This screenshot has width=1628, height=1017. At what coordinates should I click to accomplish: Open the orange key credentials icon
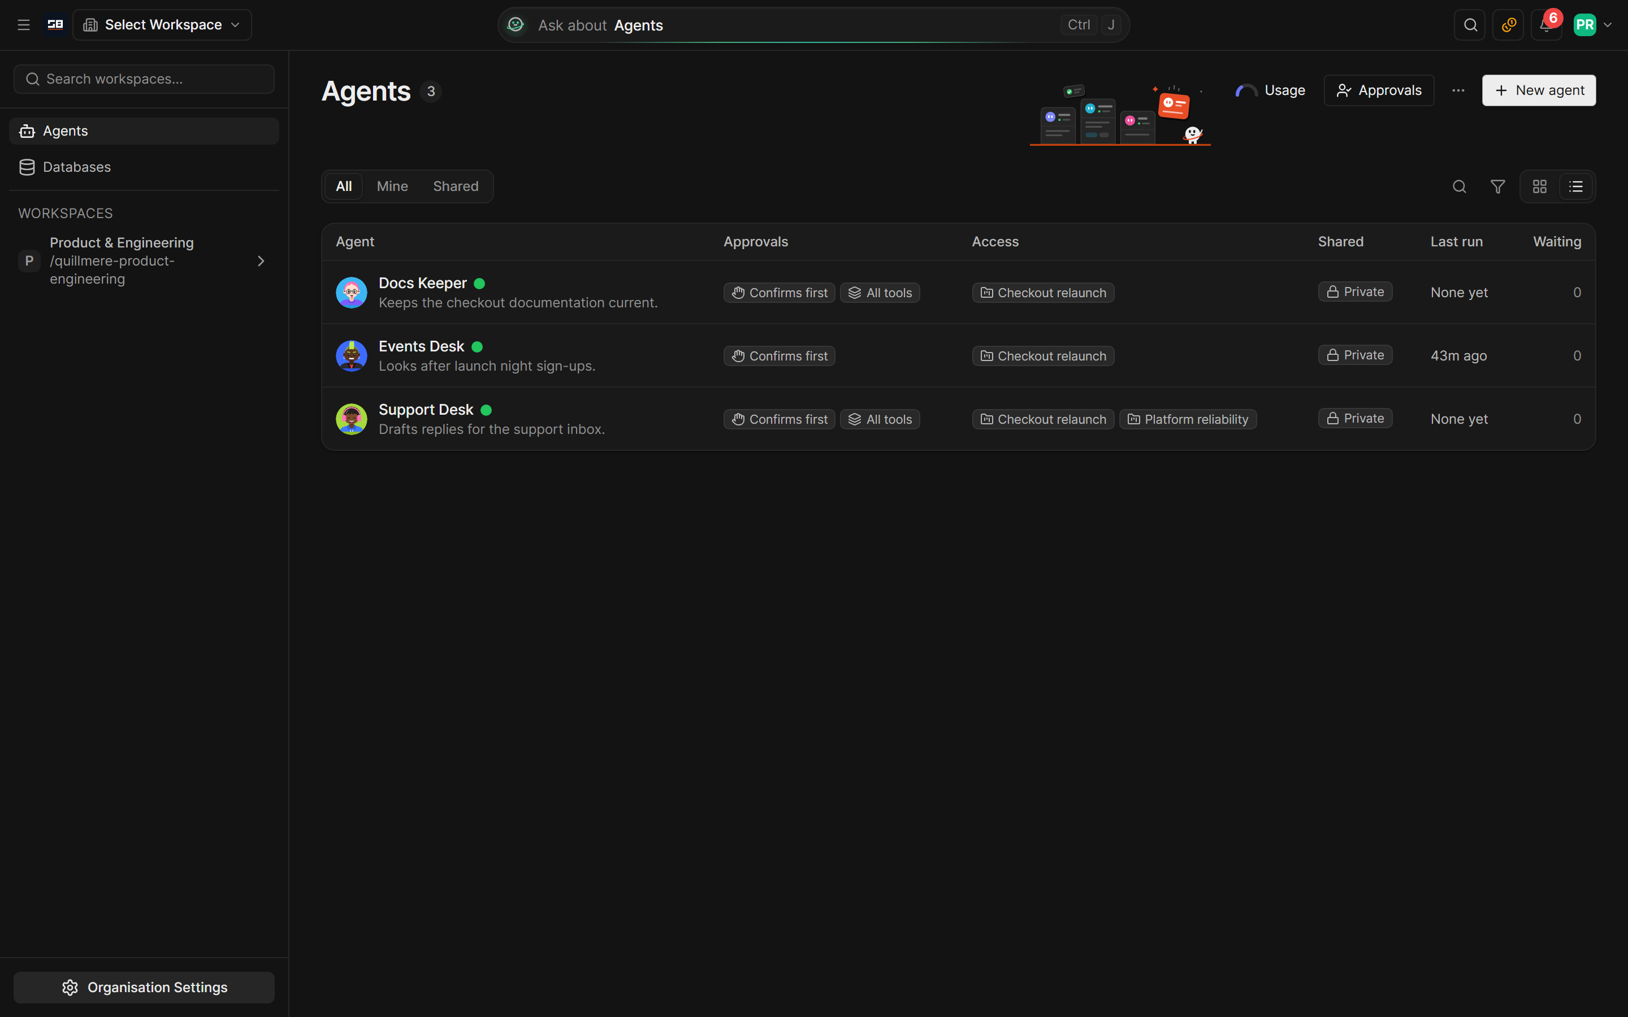click(x=1508, y=25)
